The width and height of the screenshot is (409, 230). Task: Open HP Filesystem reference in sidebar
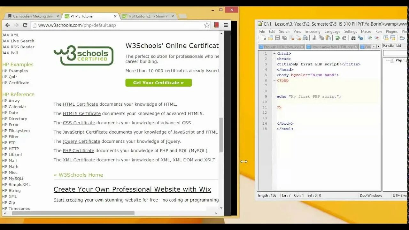[x=16, y=131]
